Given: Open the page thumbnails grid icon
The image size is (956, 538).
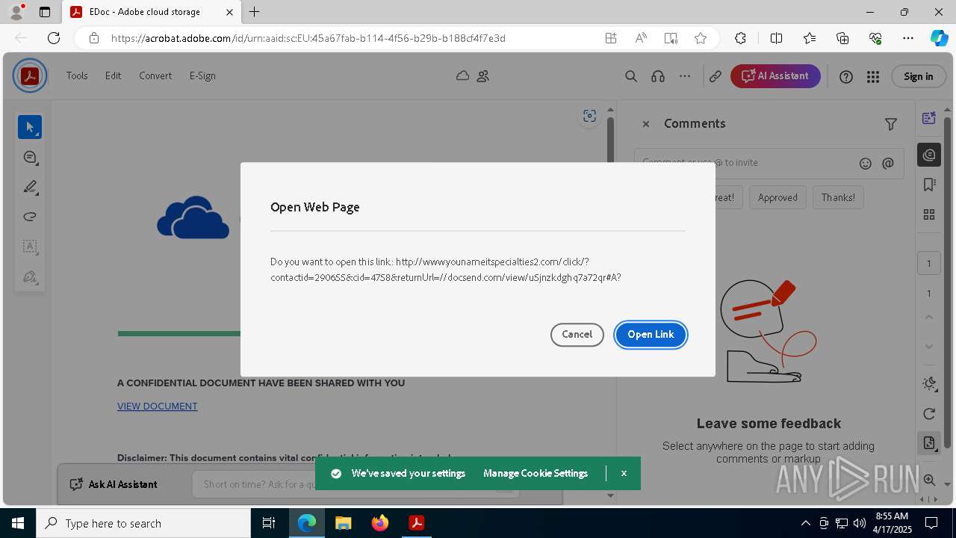Looking at the screenshot, I should click(929, 214).
